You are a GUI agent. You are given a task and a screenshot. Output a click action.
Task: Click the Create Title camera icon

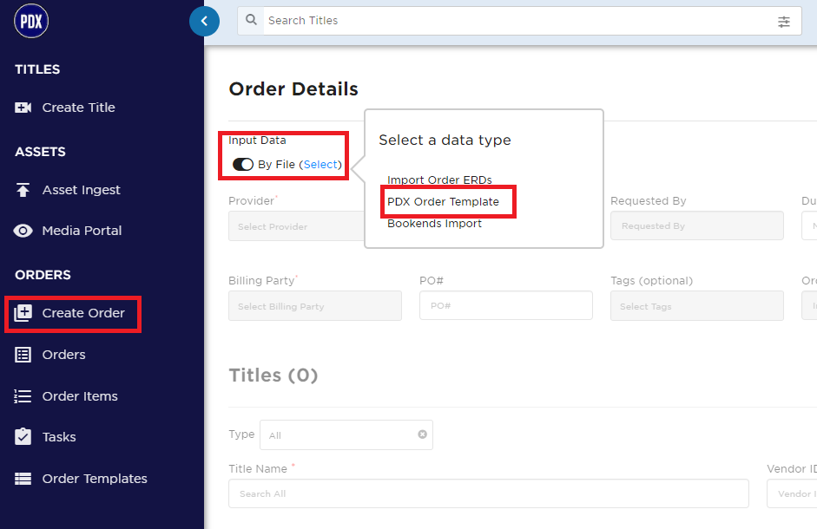[23, 108]
